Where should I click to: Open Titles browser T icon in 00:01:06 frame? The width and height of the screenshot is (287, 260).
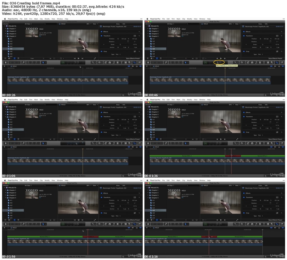[122, 143]
